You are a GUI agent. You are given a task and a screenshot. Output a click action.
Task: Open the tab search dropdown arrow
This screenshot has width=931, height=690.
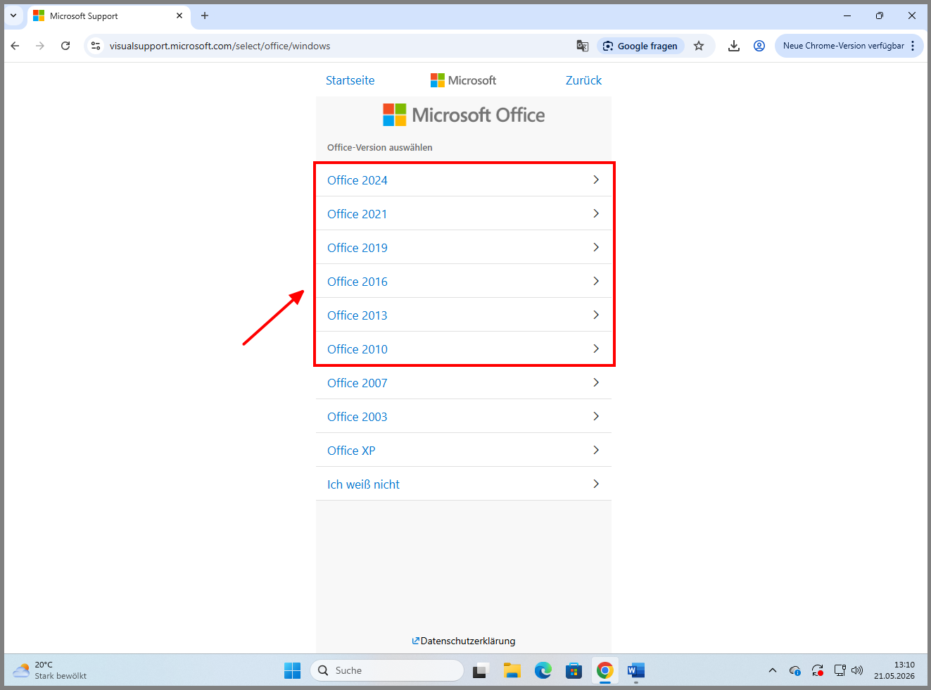13,15
